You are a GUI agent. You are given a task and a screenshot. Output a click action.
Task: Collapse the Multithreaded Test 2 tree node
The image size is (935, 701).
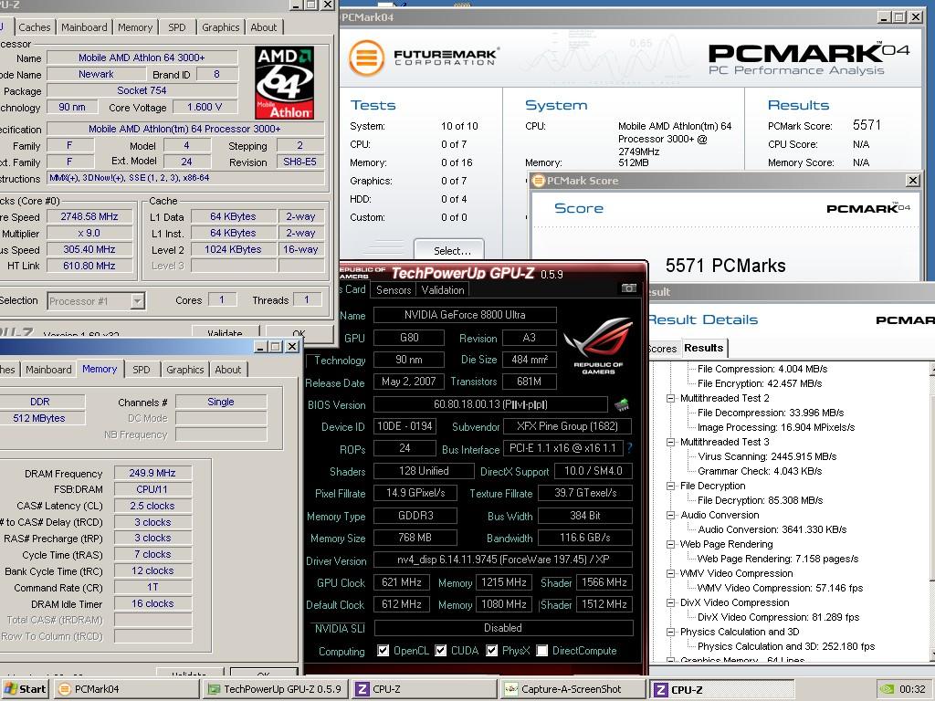point(670,398)
